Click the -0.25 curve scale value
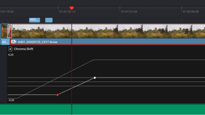 [11, 100]
